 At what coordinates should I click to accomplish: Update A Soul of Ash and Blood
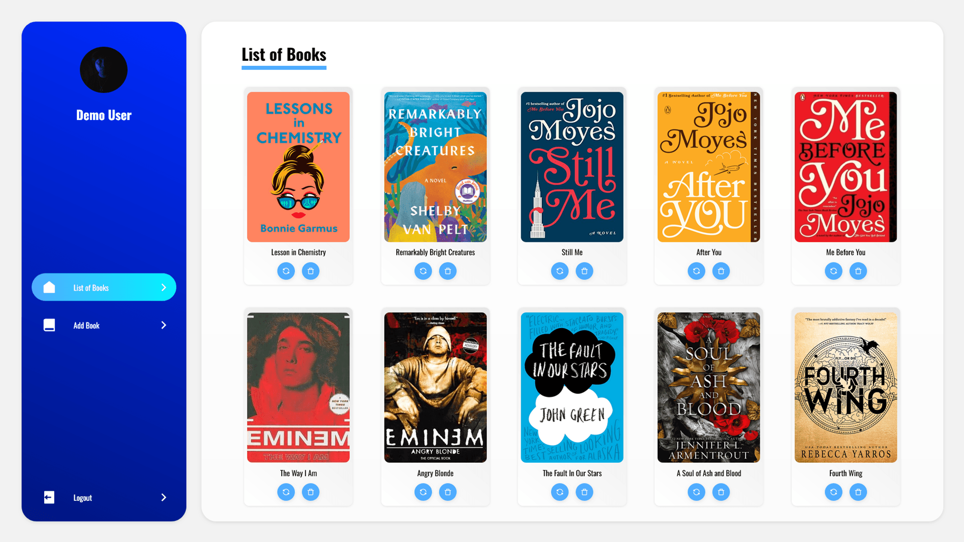(x=696, y=492)
